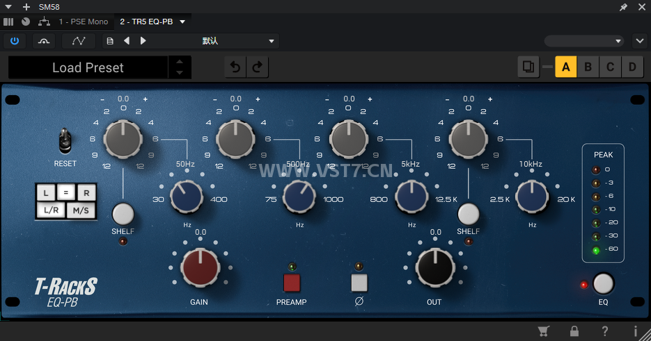Click the 500Hz frequency knob
Screen dimensions: 651x341
[299, 197]
